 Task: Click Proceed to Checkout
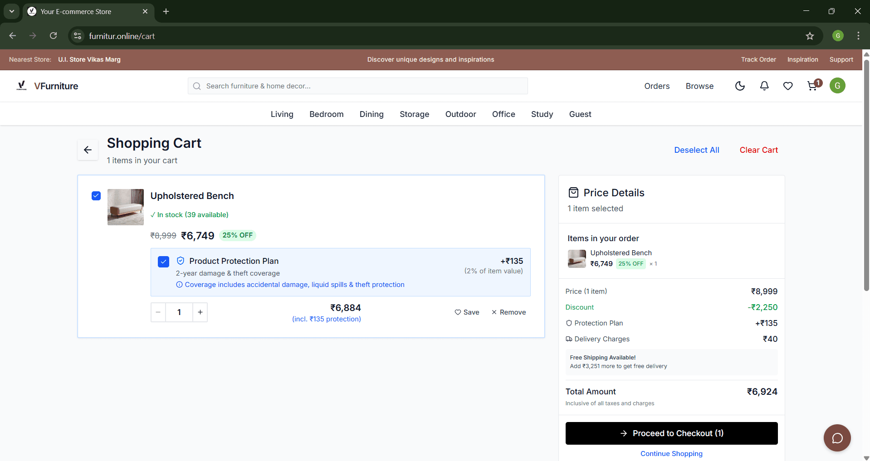pyautogui.click(x=671, y=433)
